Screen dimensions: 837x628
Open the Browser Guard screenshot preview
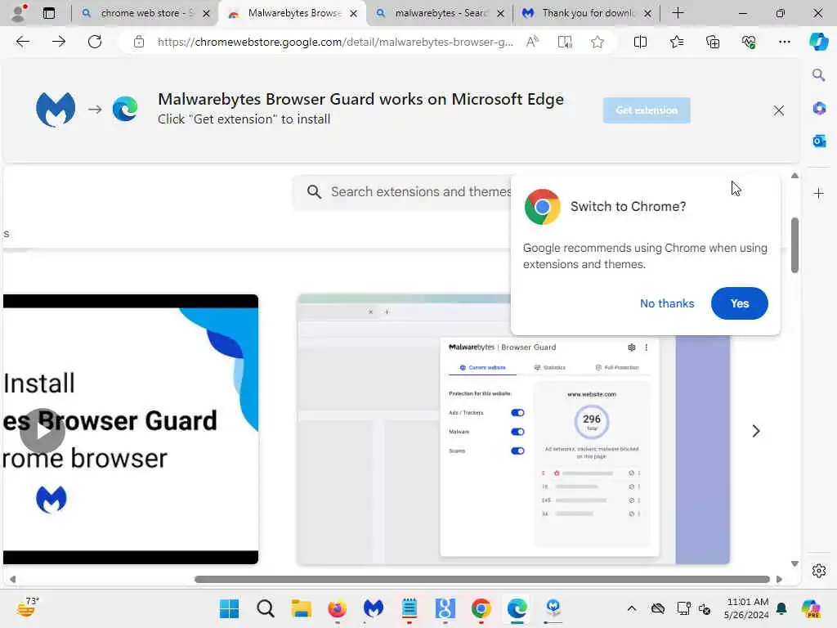pyautogui.click(x=513, y=429)
